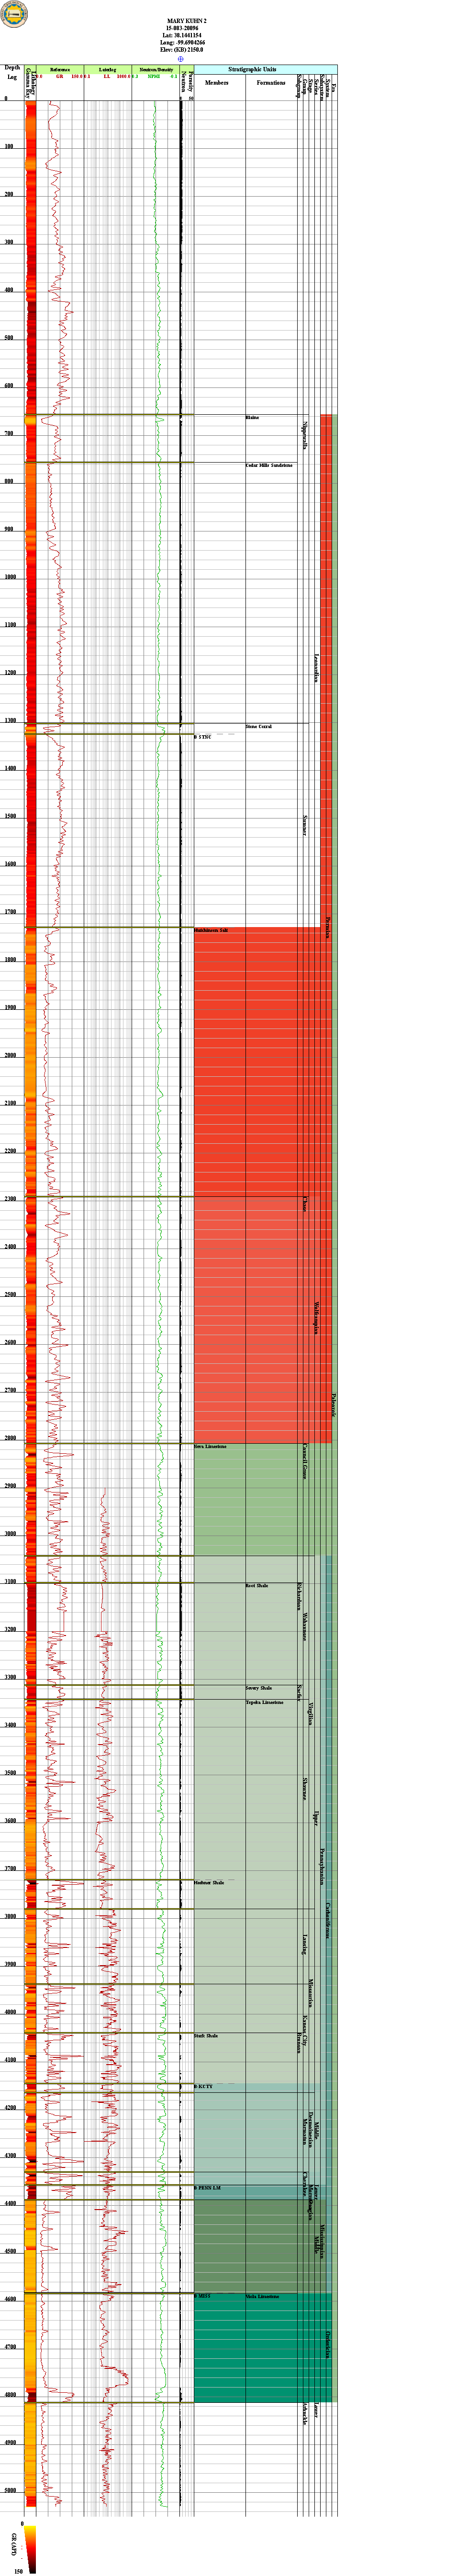The image size is (457, 2576).
Task: Click the 2500 depth marker
Action: coord(9,1295)
